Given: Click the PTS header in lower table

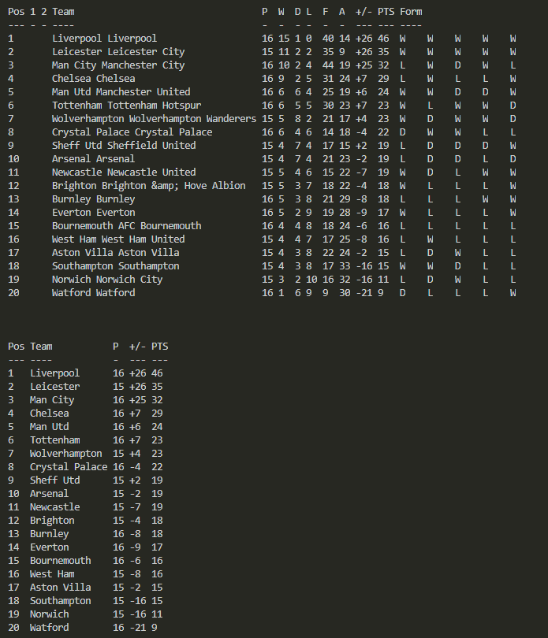Looking at the screenshot, I should coord(159,346).
